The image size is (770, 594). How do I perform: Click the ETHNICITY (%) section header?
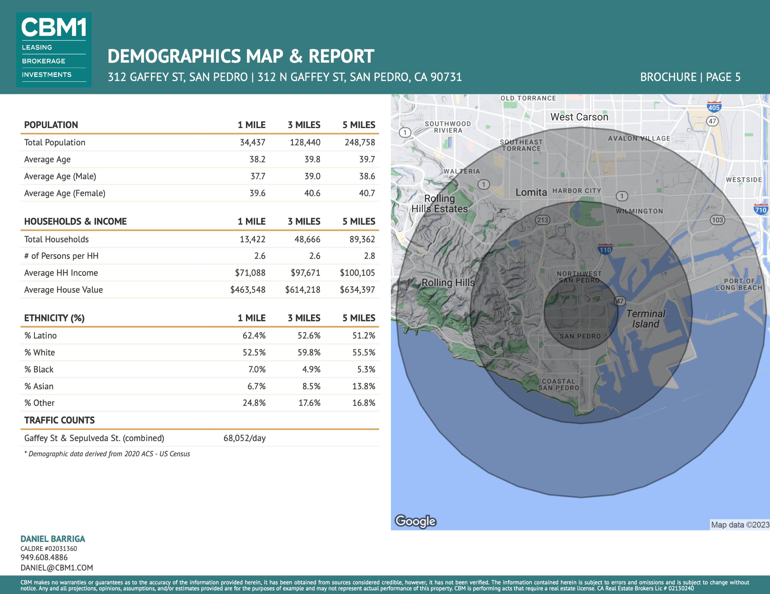(54, 318)
